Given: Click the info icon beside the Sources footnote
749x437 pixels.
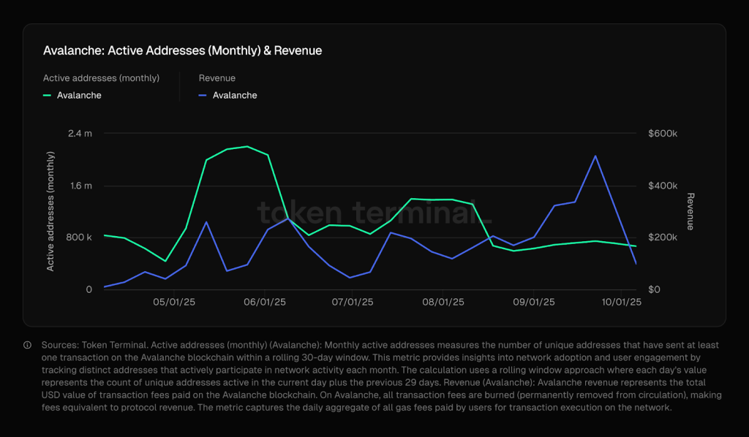Looking at the screenshot, I should pyautogui.click(x=28, y=345).
